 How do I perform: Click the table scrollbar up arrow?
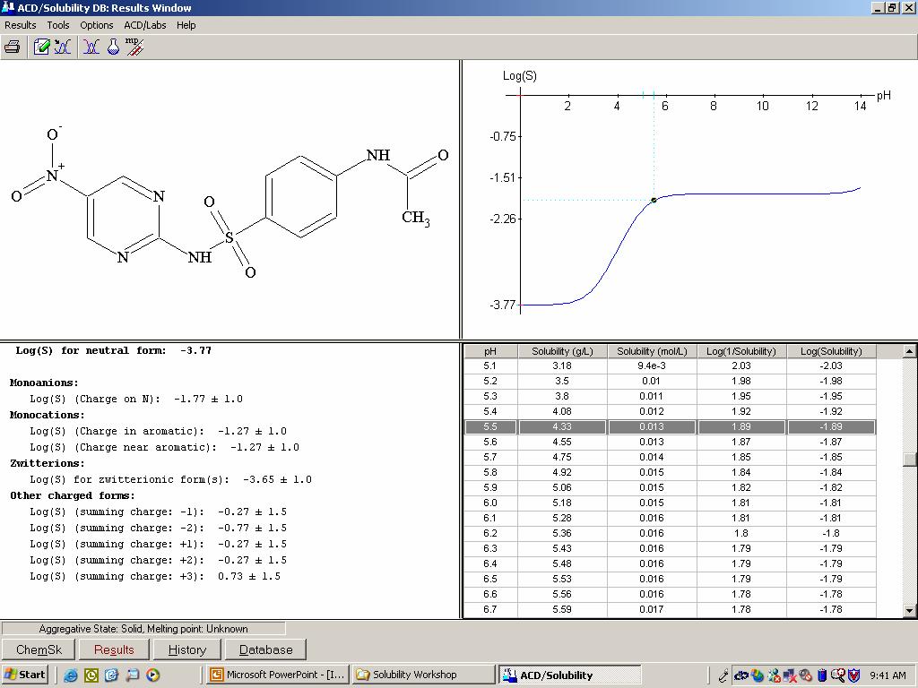[909, 351]
